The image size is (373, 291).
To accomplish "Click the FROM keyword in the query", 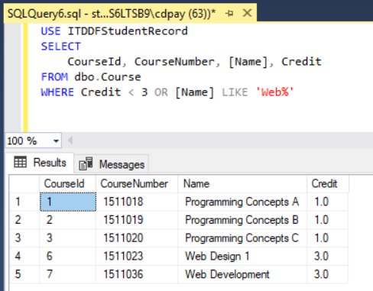I will [54, 77].
